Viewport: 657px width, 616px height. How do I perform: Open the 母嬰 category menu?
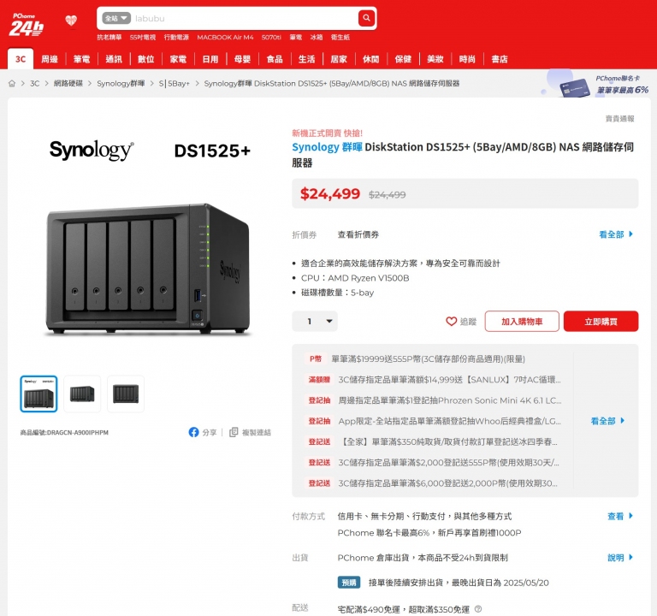[x=242, y=59]
